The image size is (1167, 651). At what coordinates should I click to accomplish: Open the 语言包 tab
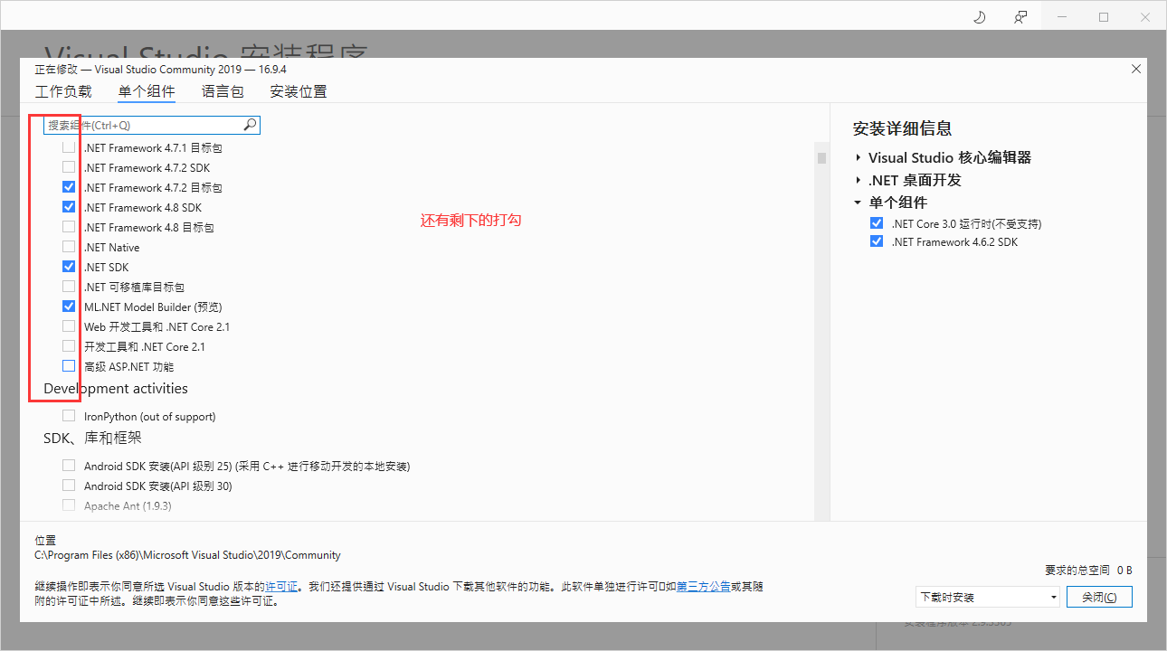pos(223,91)
